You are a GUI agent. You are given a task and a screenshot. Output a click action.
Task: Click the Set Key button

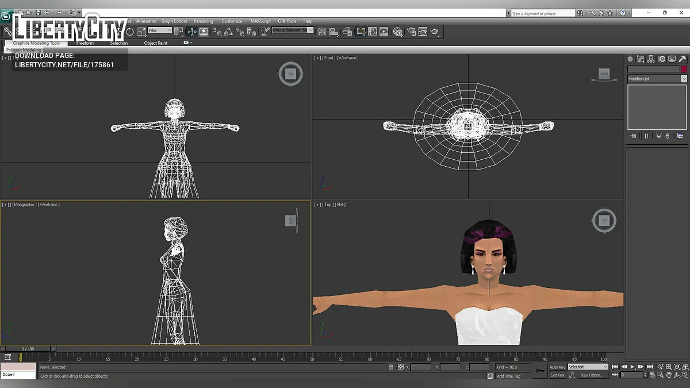click(x=557, y=375)
